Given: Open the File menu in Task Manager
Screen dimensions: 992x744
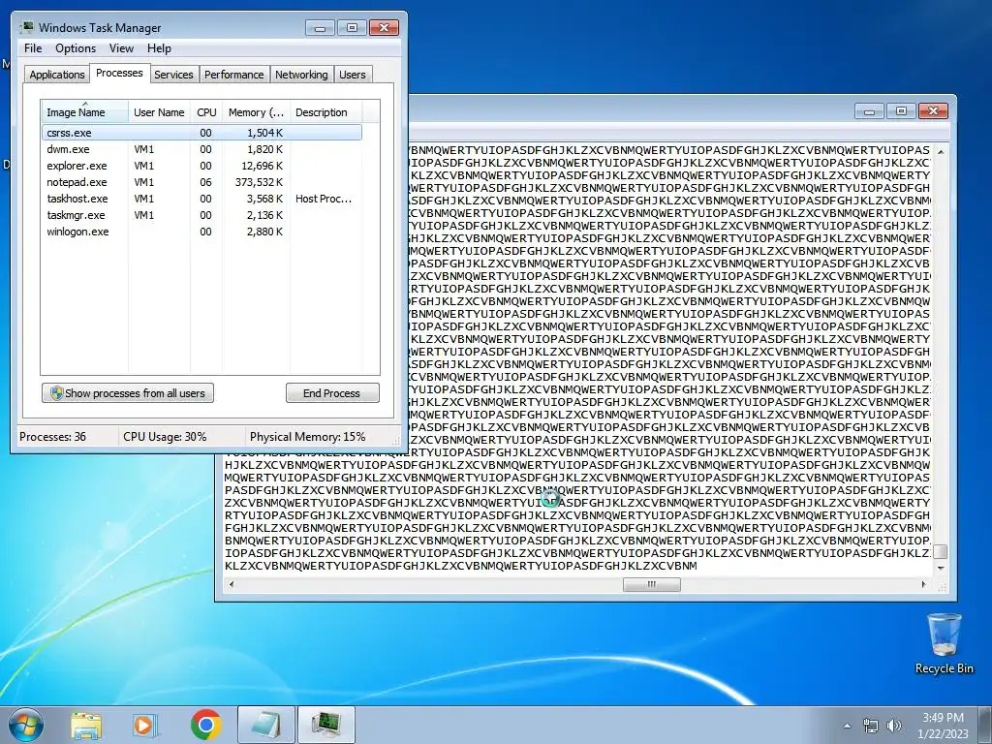Looking at the screenshot, I should 33,48.
